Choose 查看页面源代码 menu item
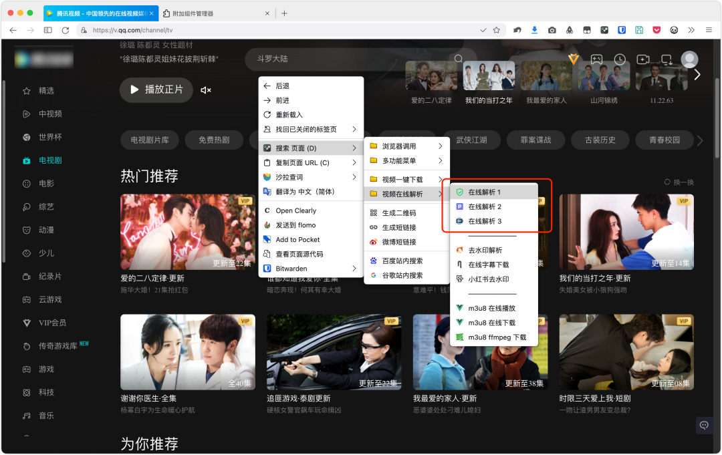The image size is (722, 455). click(x=311, y=255)
